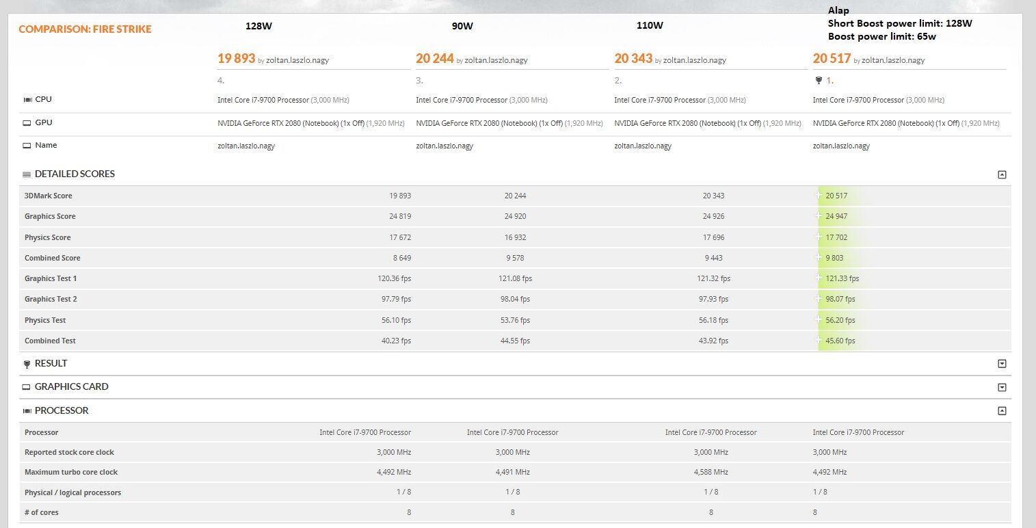Open the 20 244 score result
This screenshot has width=1036, height=528.
point(435,59)
